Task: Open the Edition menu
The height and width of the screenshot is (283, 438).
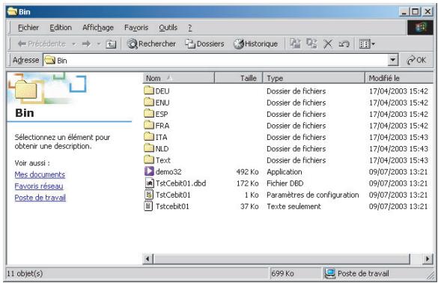Action: click(x=61, y=28)
